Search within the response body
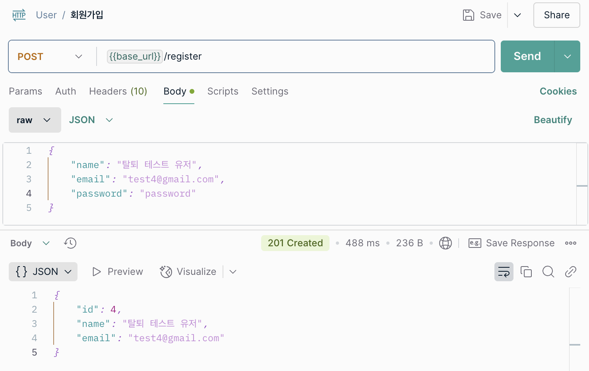 point(548,272)
